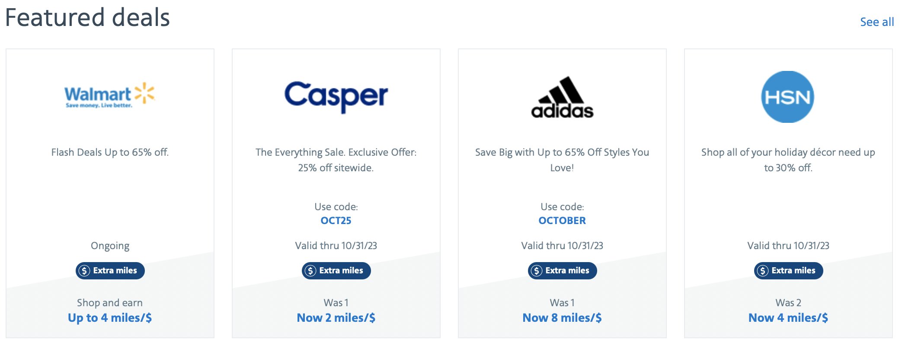
Task: Click Extra miles badge on Walmart card
Action: click(x=110, y=271)
